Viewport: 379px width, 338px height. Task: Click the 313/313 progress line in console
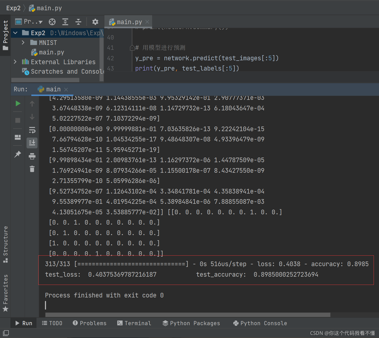(x=207, y=264)
